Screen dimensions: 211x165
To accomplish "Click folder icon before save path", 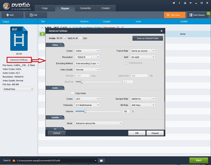I will pyautogui.click(x=14, y=160).
